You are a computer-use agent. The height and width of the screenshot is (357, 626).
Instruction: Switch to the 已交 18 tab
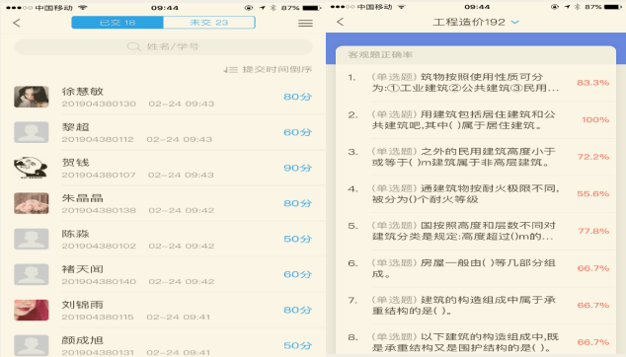(x=117, y=23)
